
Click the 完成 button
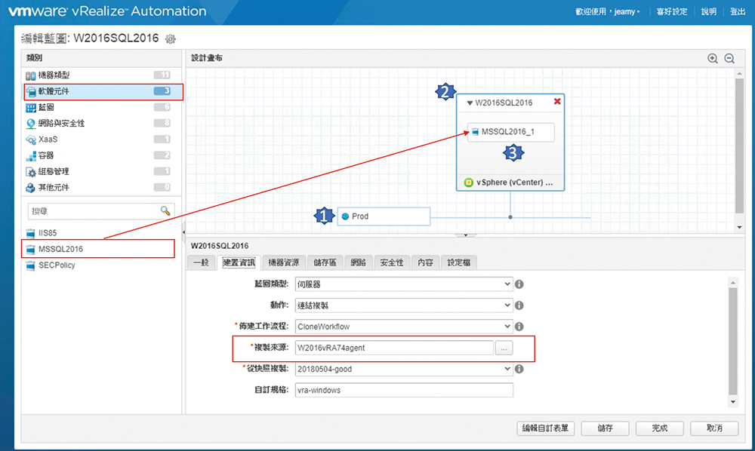click(x=660, y=428)
